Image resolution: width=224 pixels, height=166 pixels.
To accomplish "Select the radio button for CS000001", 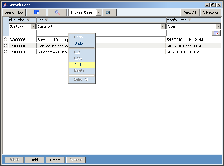I will click(x=5, y=46).
